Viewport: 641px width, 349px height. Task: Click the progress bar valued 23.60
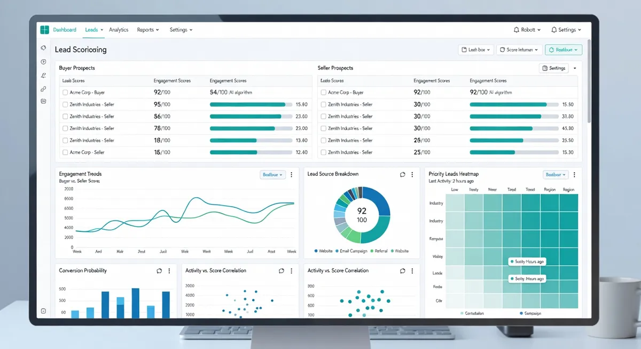pos(251,116)
